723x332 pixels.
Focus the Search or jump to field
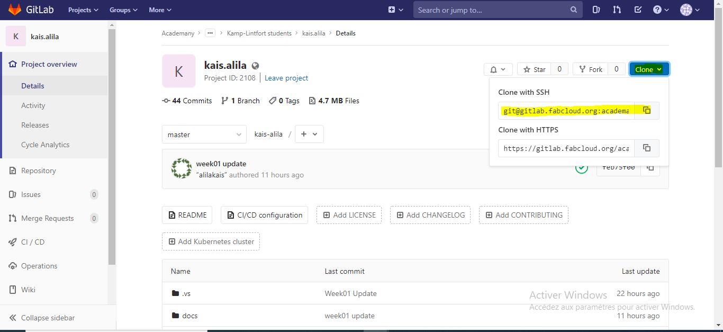point(498,10)
